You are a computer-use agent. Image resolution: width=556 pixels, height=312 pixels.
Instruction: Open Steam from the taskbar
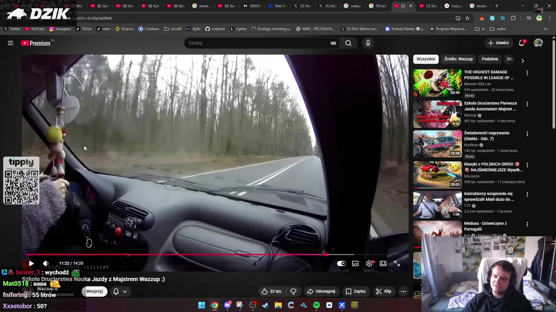click(x=265, y=305)
